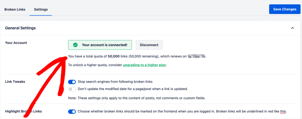Screen dimensions: 302x119
Task: Collapse the General Settings section chevron
Action: [x=293, y=28]
